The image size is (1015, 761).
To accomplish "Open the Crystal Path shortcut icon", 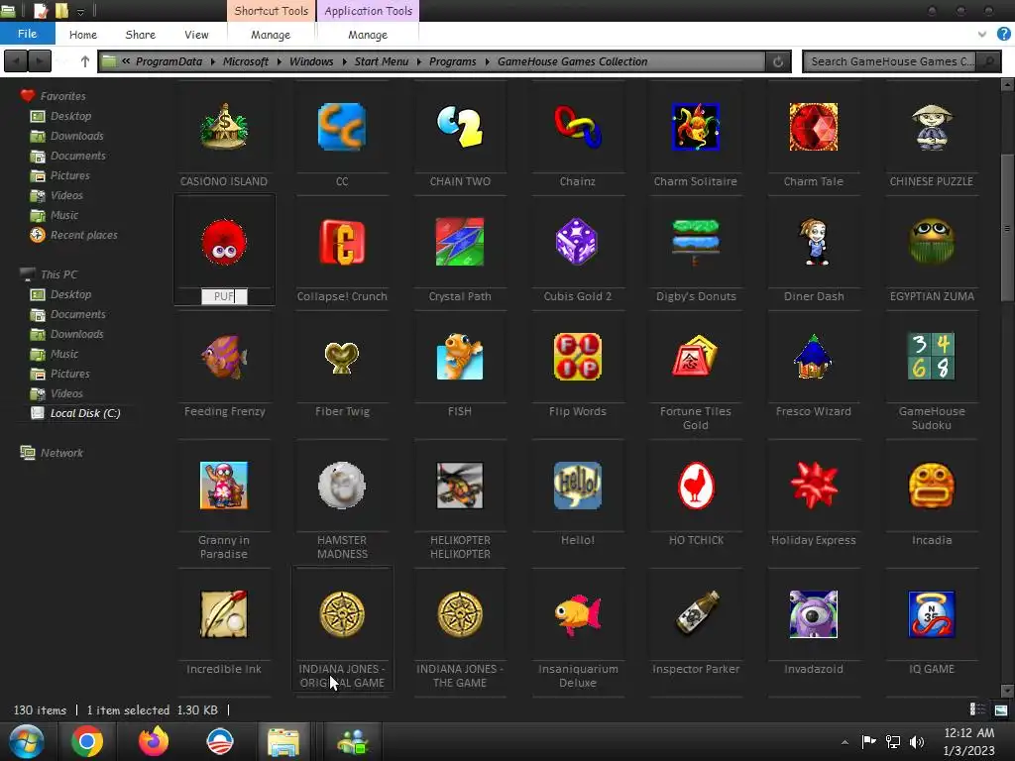I will pos(460,242).
